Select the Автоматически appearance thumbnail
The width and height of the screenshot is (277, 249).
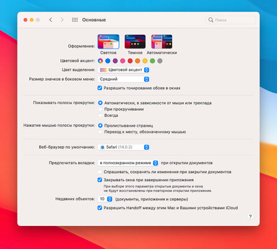[x=161, y=42]
